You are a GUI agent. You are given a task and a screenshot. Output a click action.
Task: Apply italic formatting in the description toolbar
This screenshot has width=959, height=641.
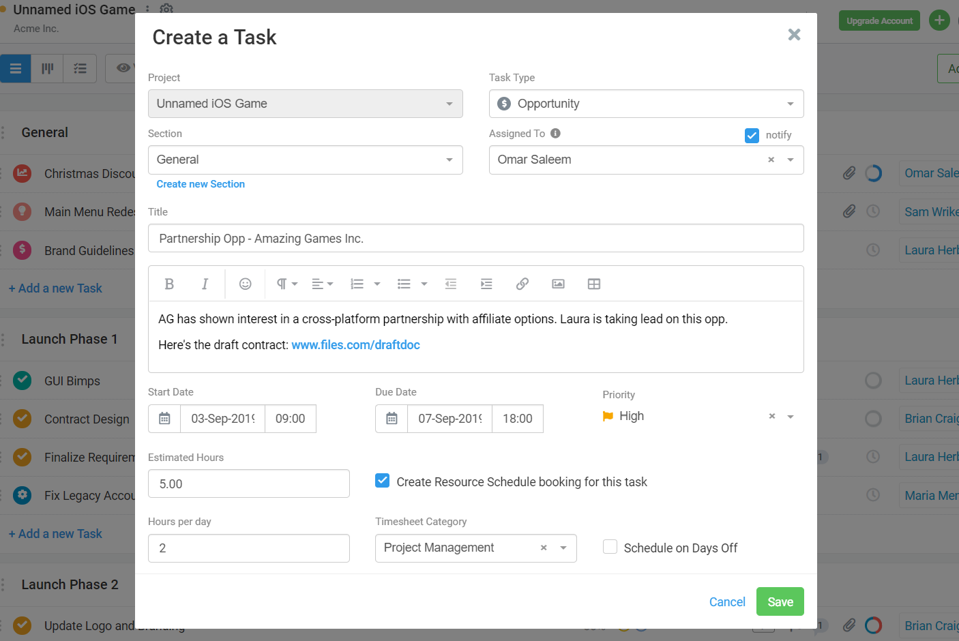pos(205,284)
